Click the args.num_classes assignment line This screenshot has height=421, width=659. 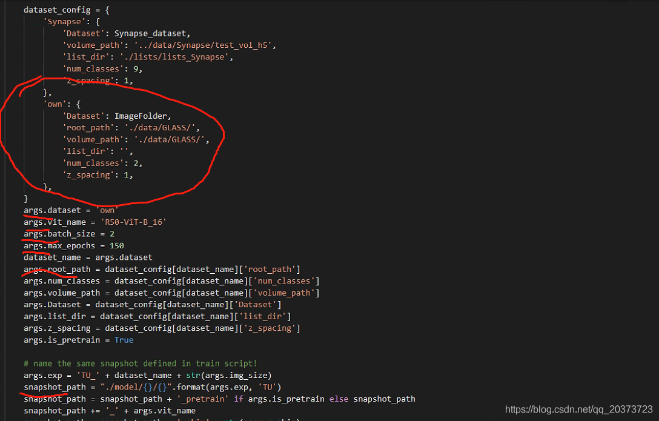[171, 281]
